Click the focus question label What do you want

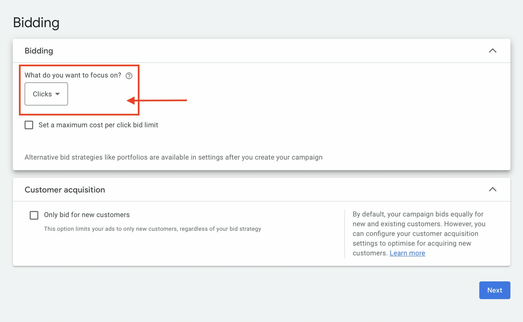click(73, 75)
